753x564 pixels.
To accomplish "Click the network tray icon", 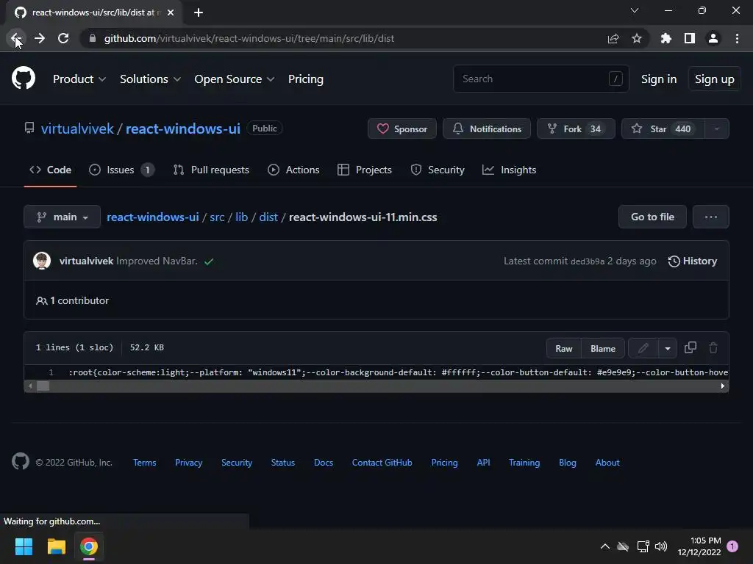I will 643,546.
